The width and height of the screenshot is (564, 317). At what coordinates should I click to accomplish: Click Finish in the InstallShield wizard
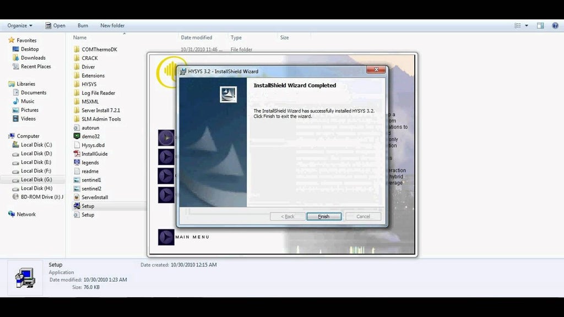(x=324, y=216)
